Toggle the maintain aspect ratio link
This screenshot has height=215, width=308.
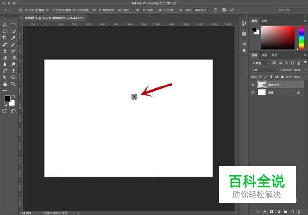tap(94, 10)
